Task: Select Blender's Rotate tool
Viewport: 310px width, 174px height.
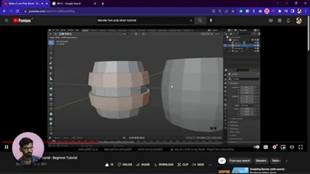Action: pyautogui.click(x=51, y=58)
